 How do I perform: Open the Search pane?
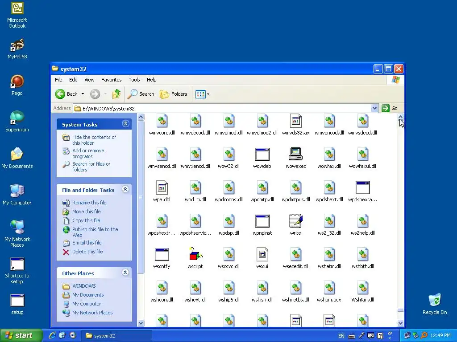(x=141, y=94)
